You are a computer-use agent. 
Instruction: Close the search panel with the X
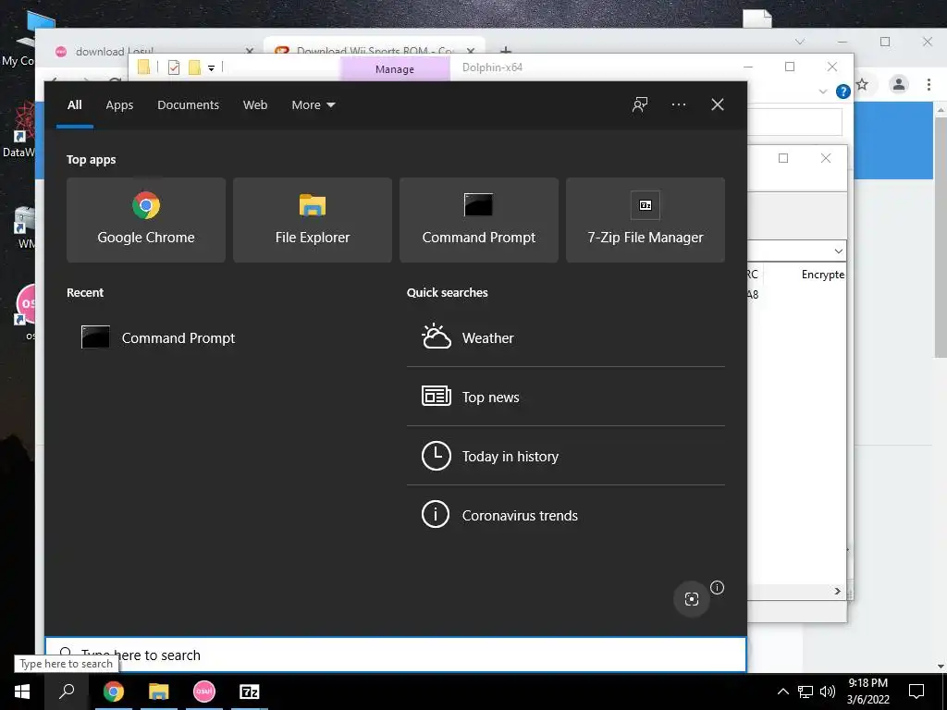pos(718,104)
